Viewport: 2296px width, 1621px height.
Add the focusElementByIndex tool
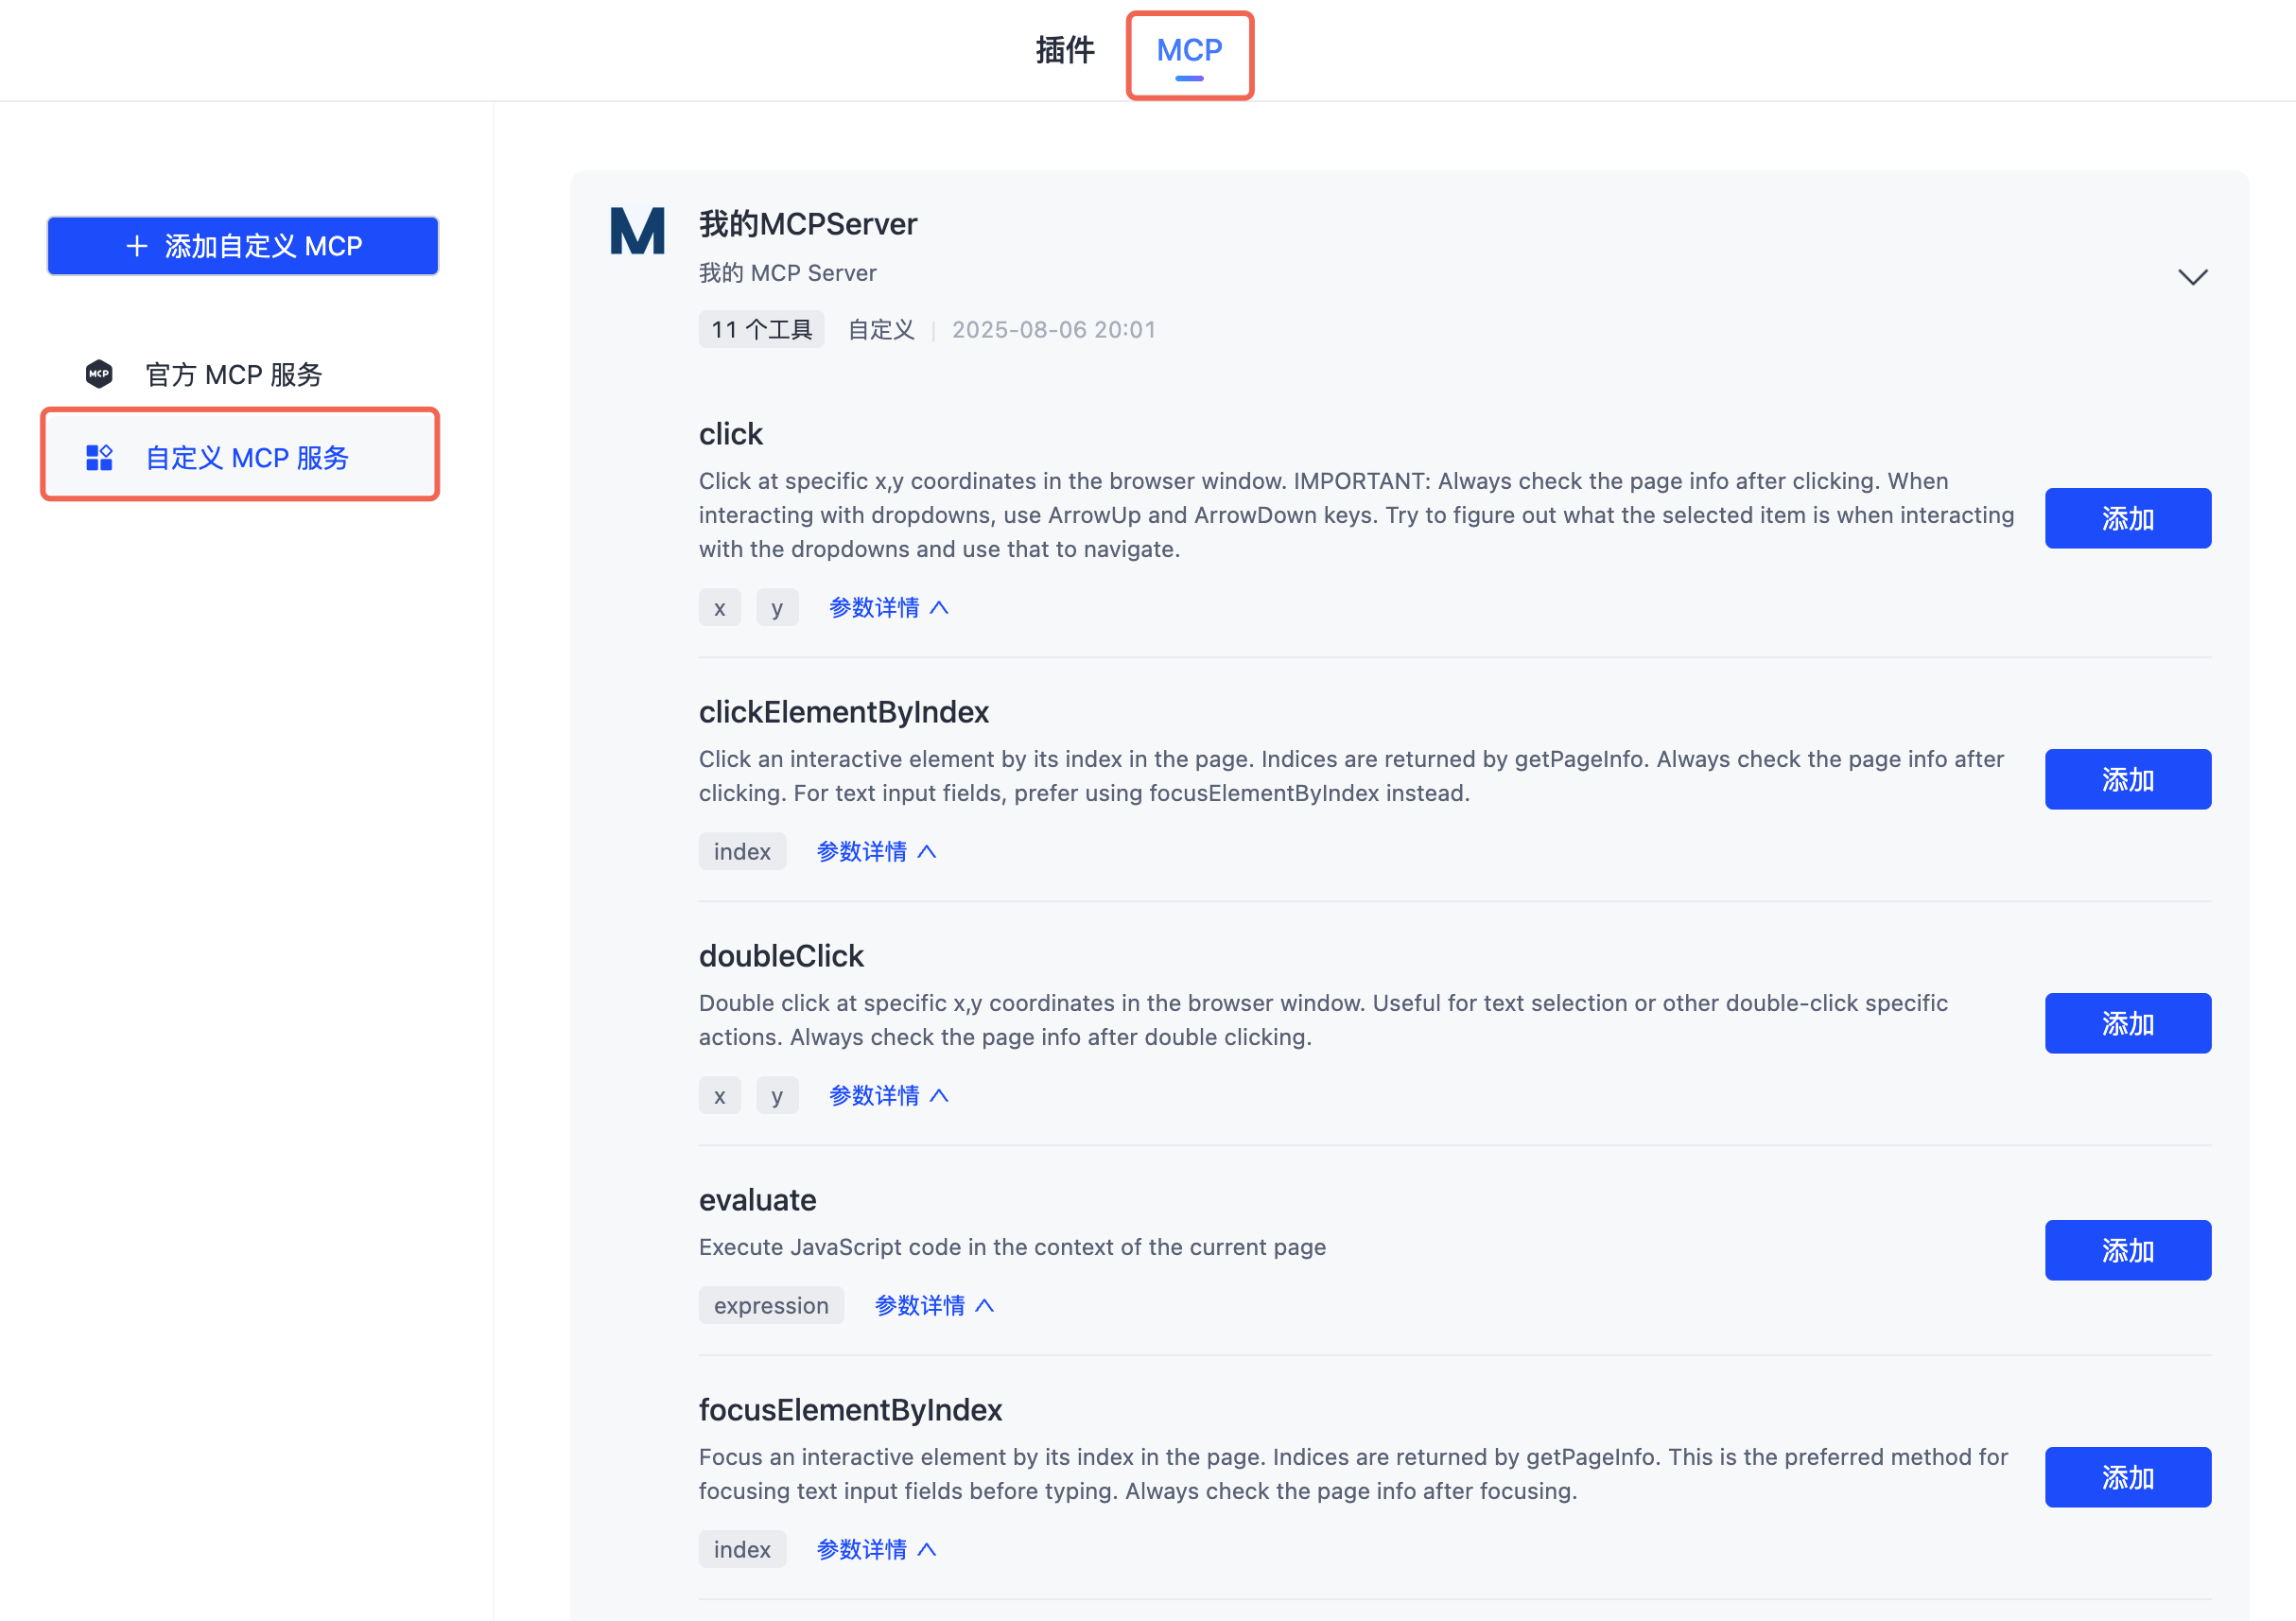(x=2127, y=1477)
